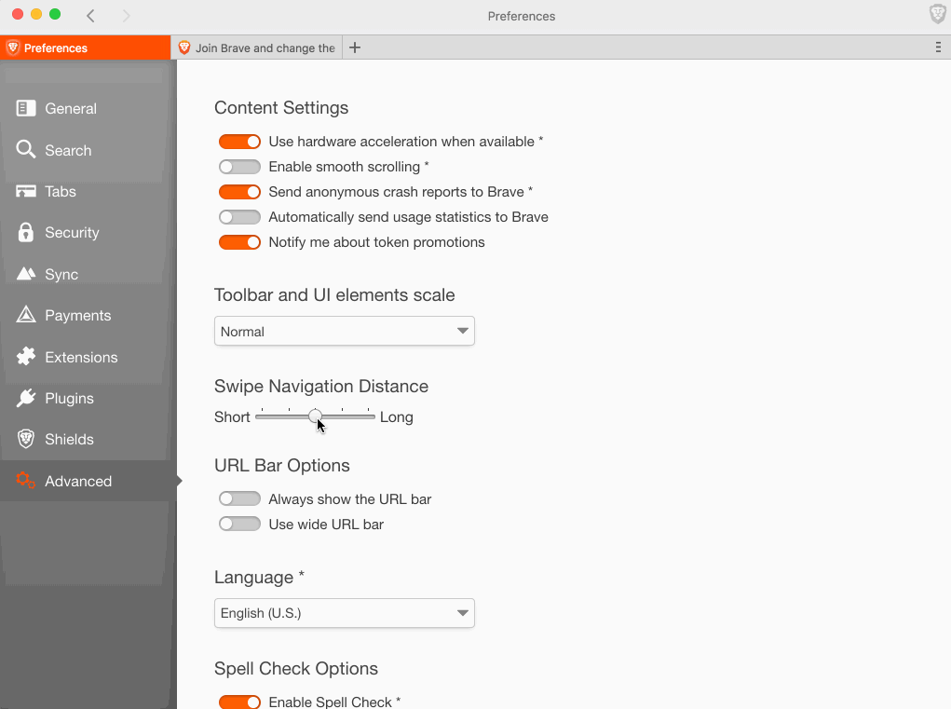Switch to the Join Brave tab
The height and width of the screenshot is (709, 951).
tap(256, 48)
